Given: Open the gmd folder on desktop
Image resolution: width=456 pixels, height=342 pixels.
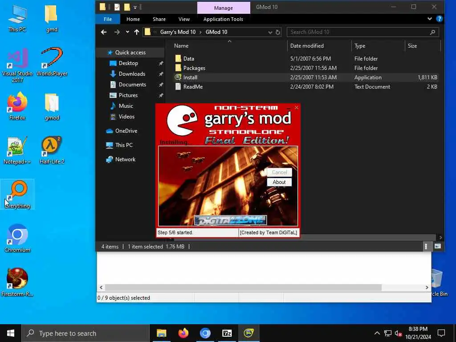Looking at the screenshot, I should click(52, 18).
